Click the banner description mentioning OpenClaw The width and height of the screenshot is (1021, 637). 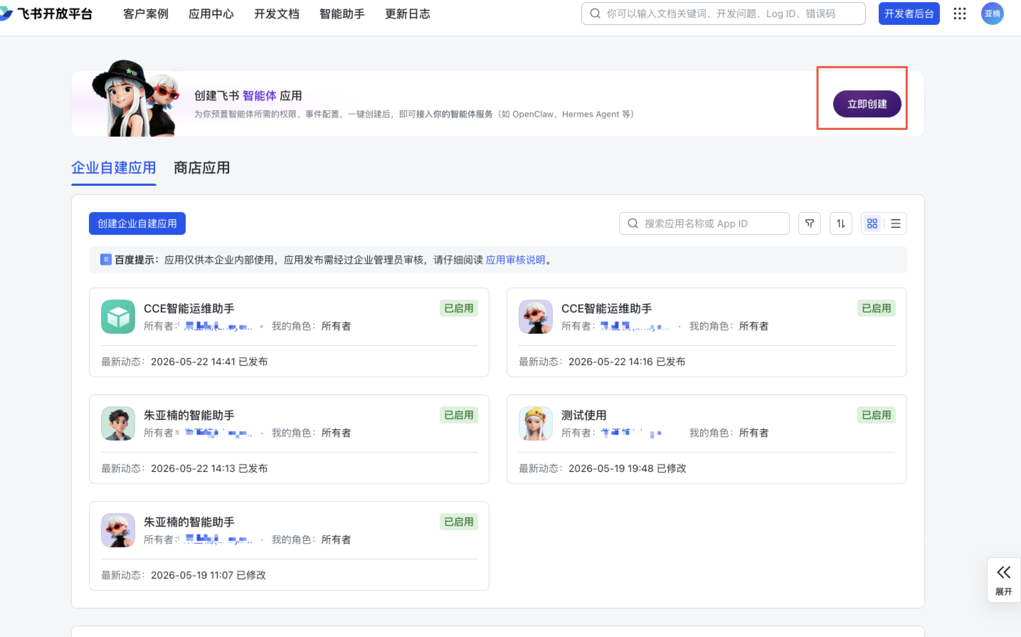click(414, 114)
